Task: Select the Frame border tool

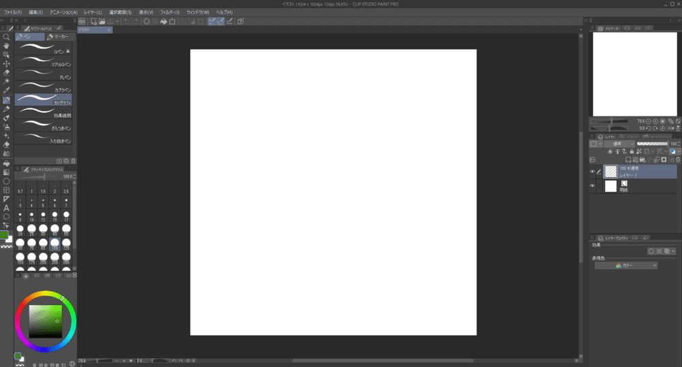Action: (6, 190)
